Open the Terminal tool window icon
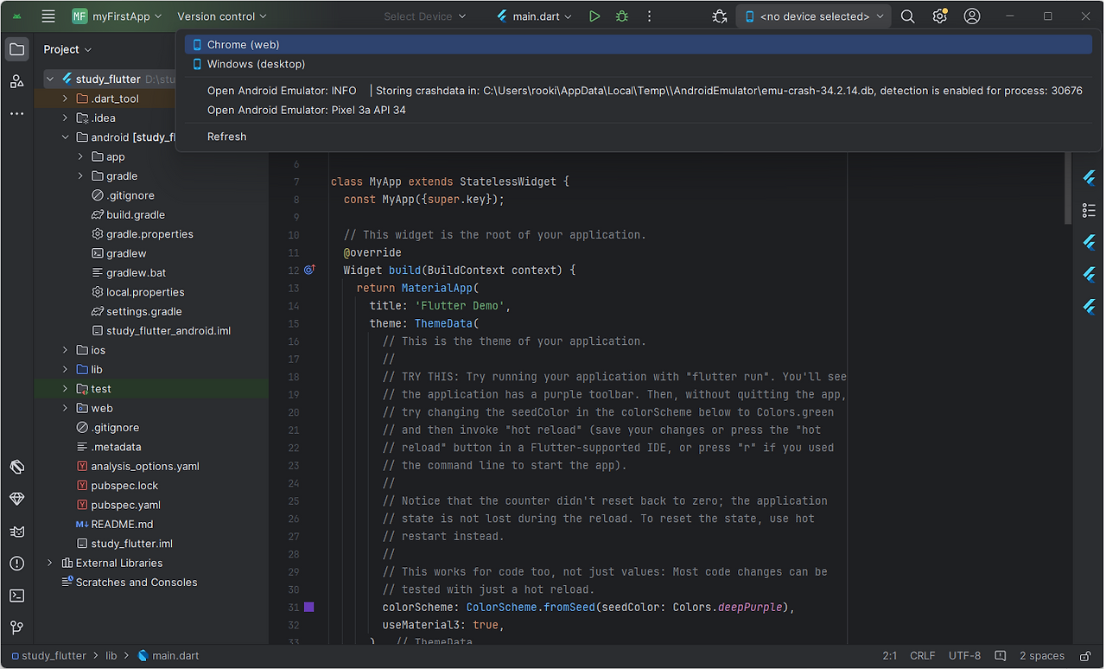This screenshot has width=1106, height=669. [x=17, y=595]
